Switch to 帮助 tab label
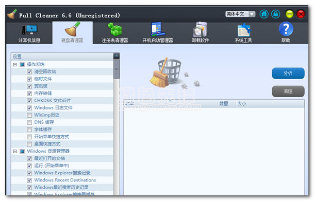 286,40
